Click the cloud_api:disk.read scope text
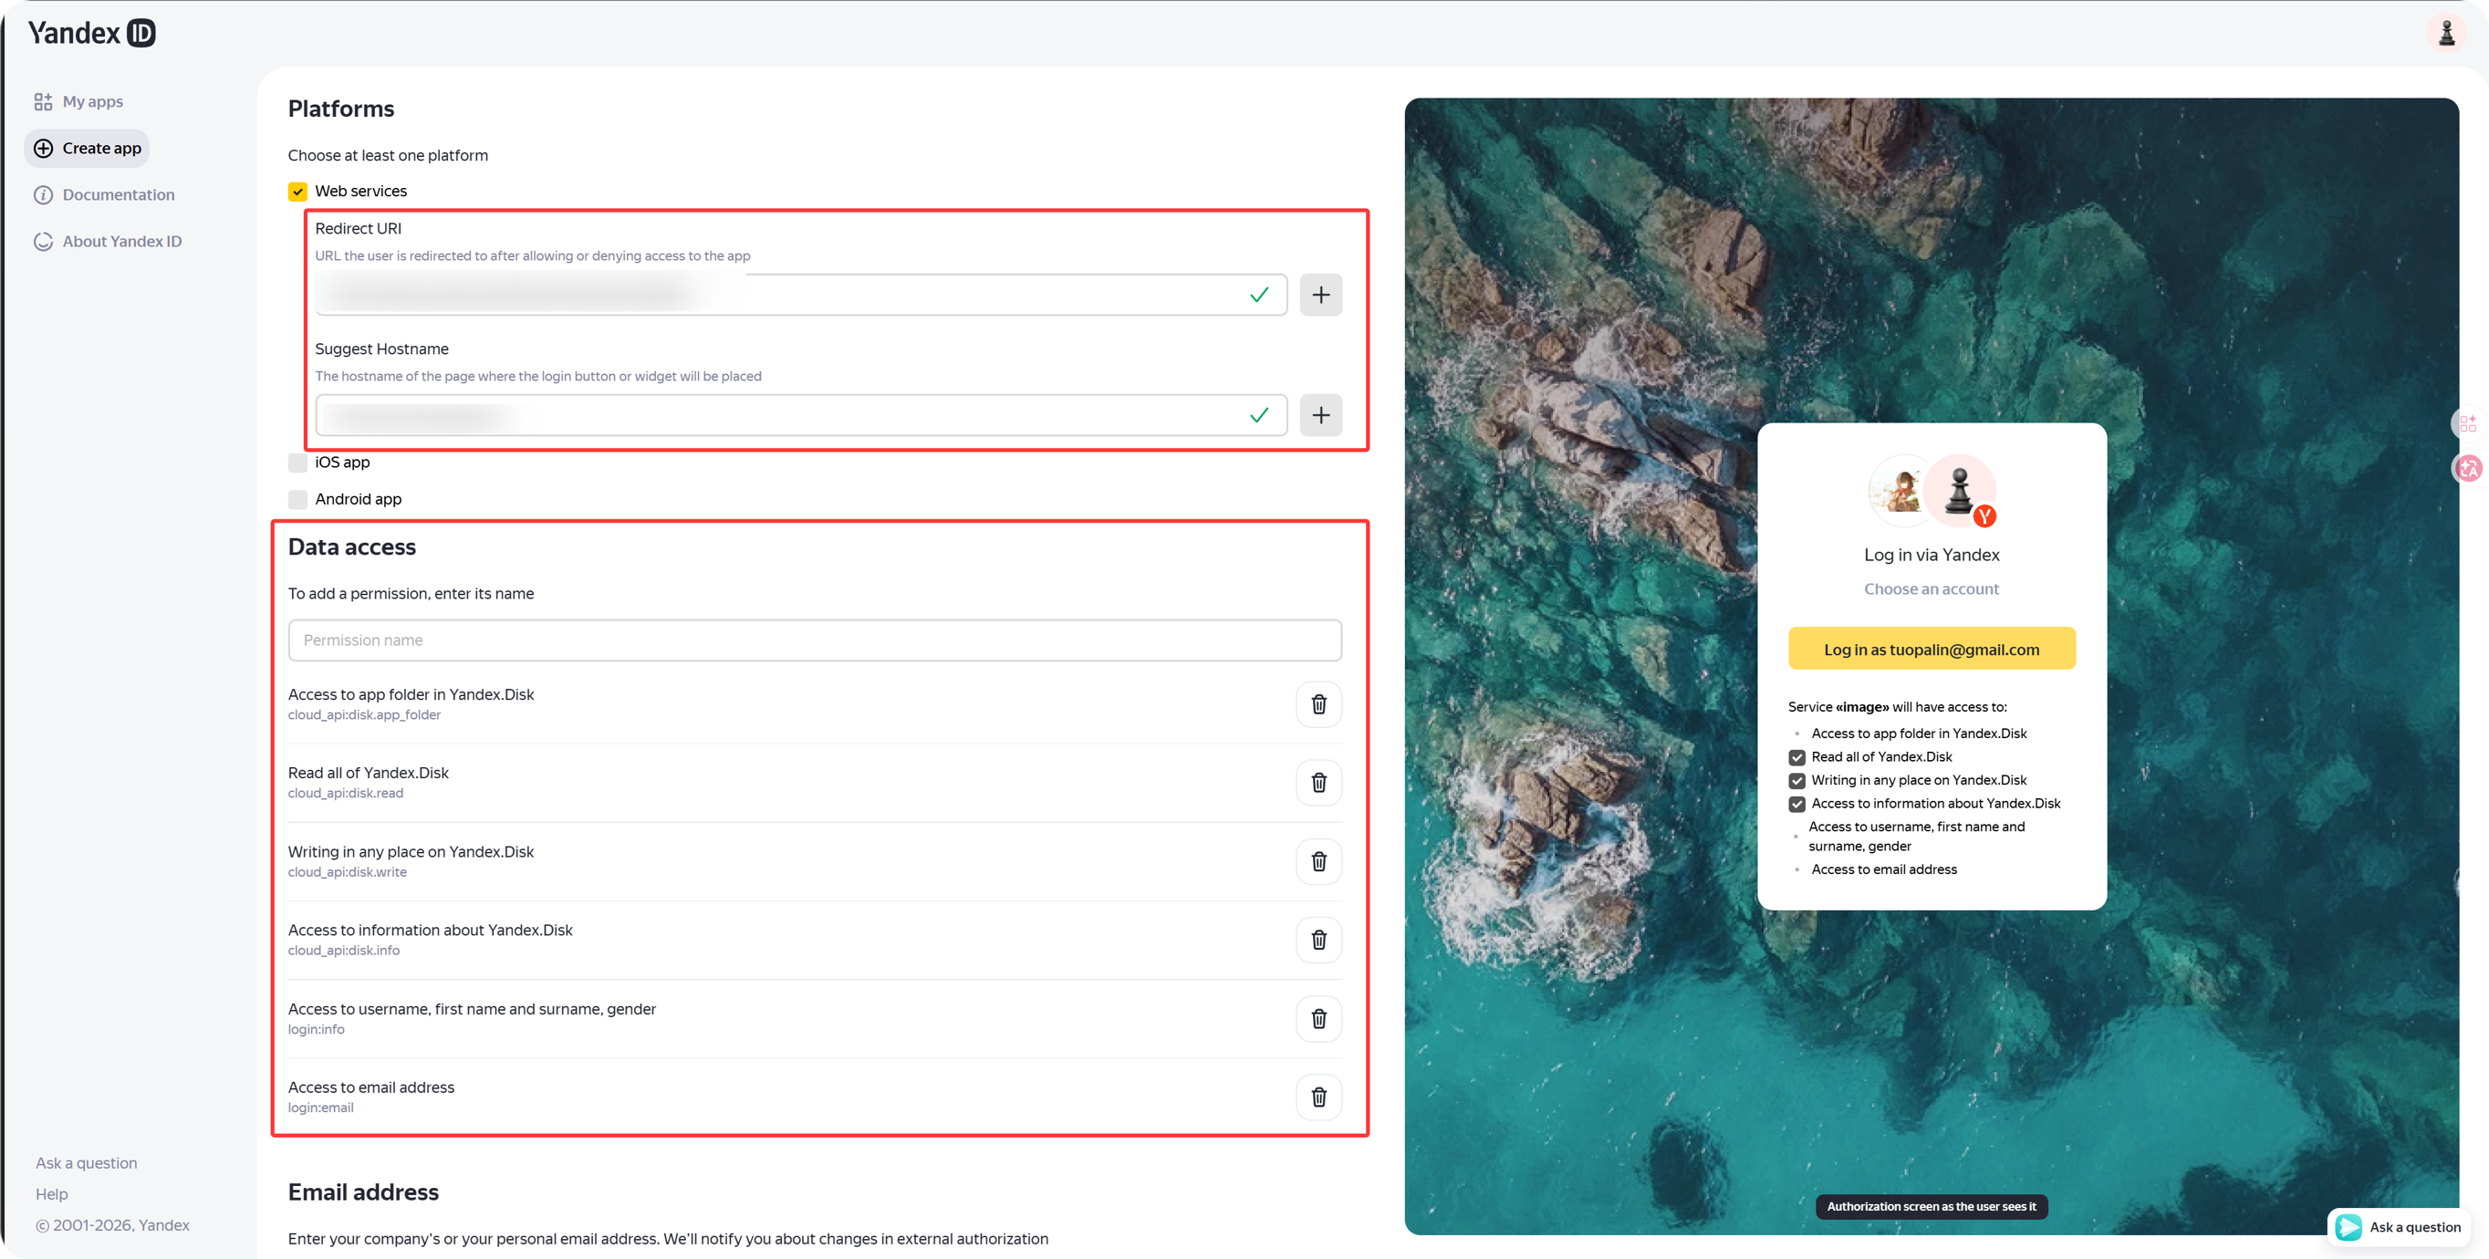The height and width of the screenshot is (1259, 2489). [x=346, y=794]
